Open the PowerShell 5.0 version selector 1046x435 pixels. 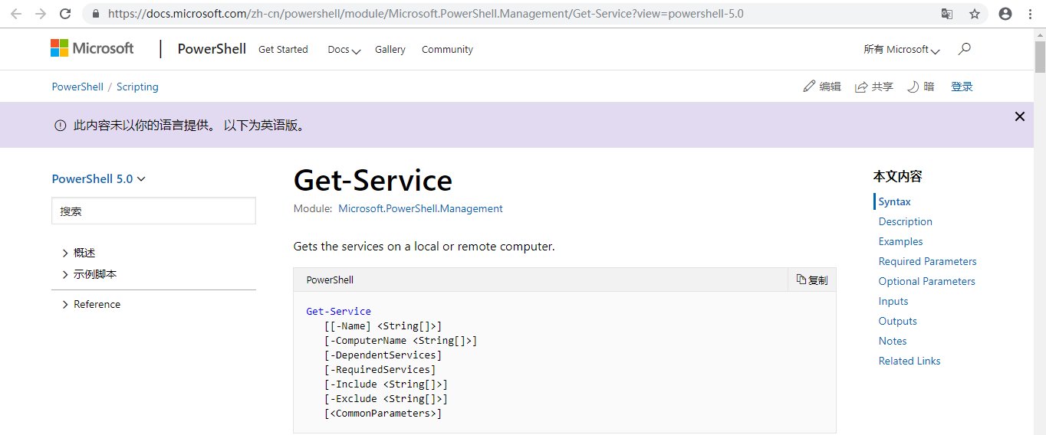[99, 179]
